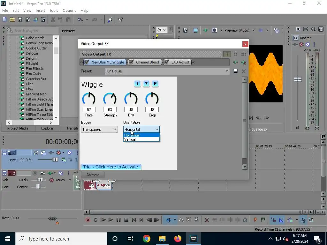Open the Edges Transparent dropdown
The width and height of the screenshot is (327, 245).
pyautogui.click(x=99, y=130)
